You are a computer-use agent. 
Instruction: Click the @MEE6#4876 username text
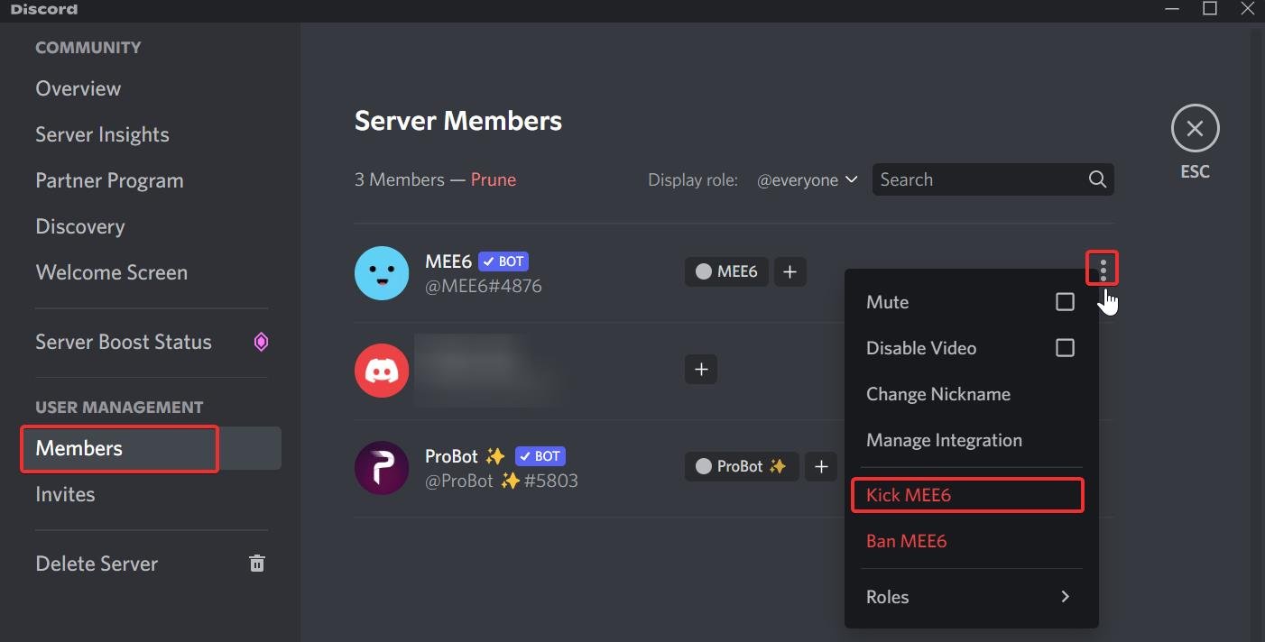tap(484, 286)
